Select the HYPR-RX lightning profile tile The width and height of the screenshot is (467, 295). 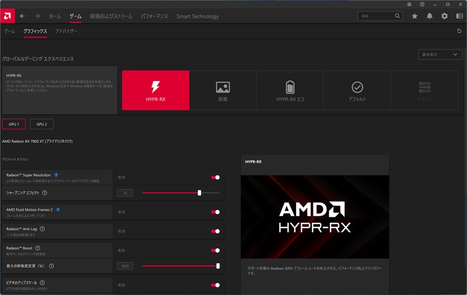(x=155, y=90)
